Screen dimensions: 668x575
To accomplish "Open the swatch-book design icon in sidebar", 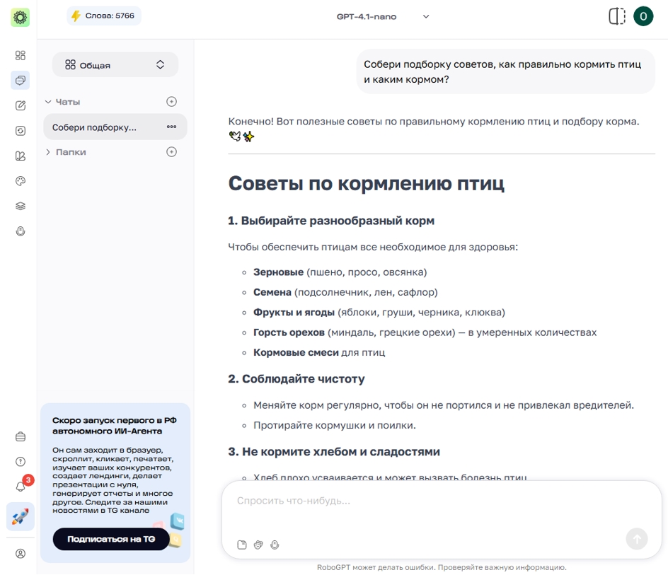I will coord(20,156).
